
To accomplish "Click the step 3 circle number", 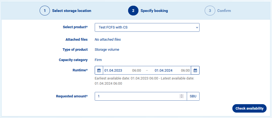I will [x=210, y=11].
